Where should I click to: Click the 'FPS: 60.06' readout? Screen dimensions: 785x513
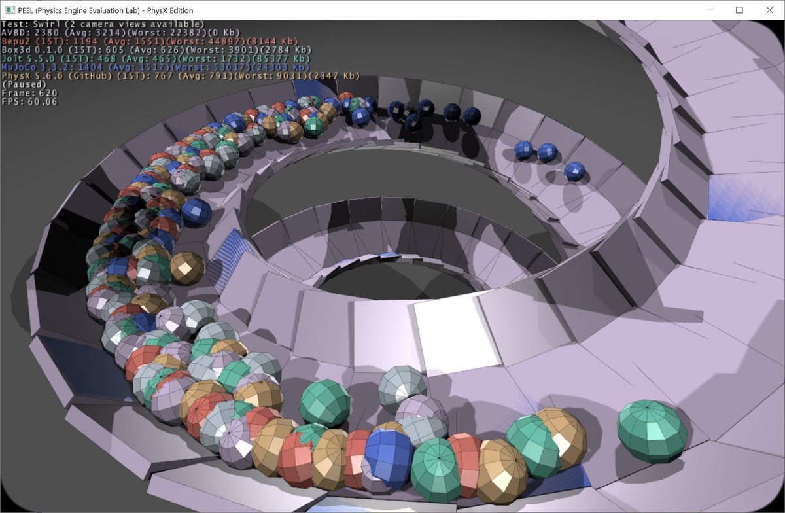(30, 101)
